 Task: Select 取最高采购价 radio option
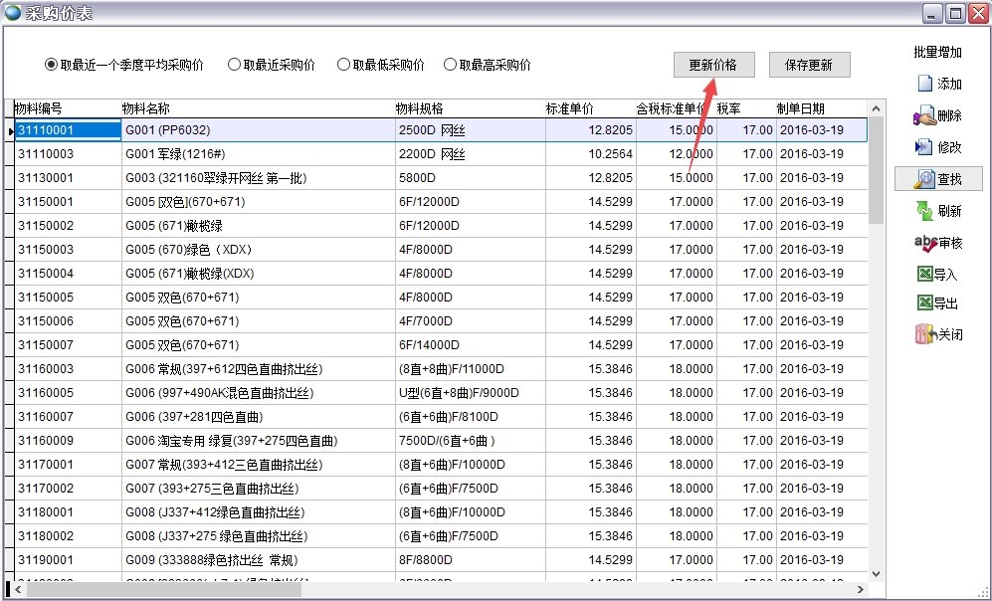coord(451,64)
